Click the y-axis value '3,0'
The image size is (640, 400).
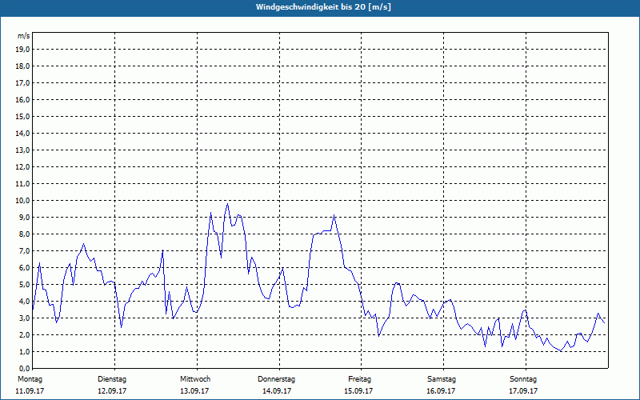pos(24,318)
